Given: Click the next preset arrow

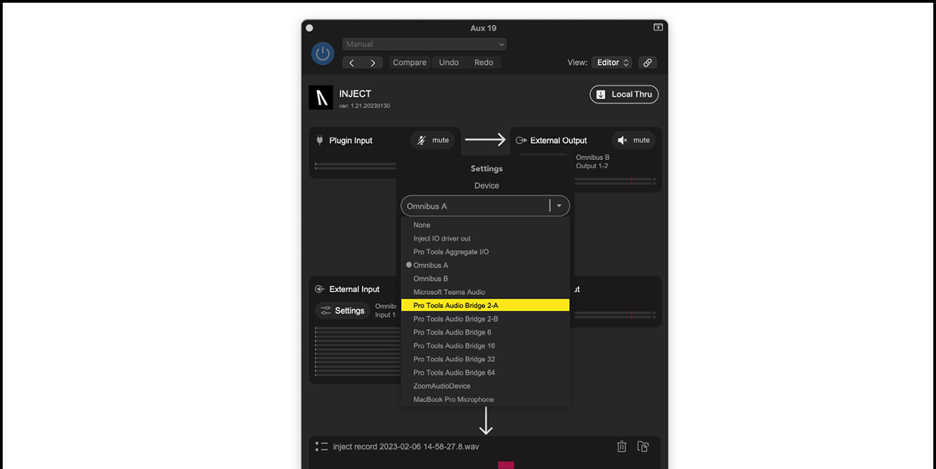Looking at the screenshot, I should pyautogui.click(x=373, y=63).
